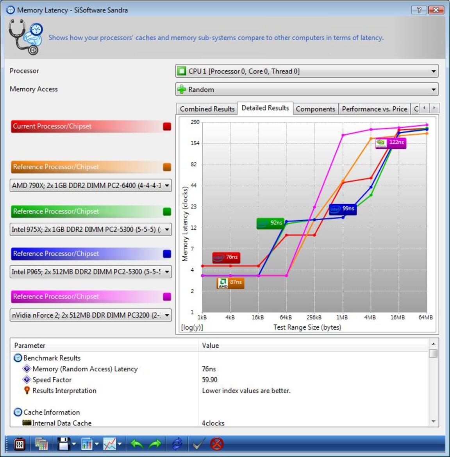This screenshot has width=450, height=457.
Task: Click the Current Processor/Chipset red label bar
Action: pyautogui.click(x=91, y=127)
